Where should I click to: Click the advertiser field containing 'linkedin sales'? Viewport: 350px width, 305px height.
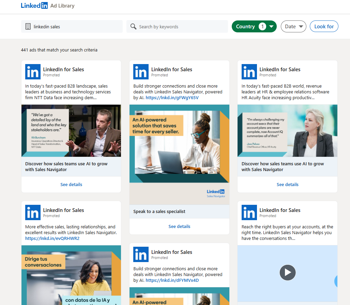[72, 27]
